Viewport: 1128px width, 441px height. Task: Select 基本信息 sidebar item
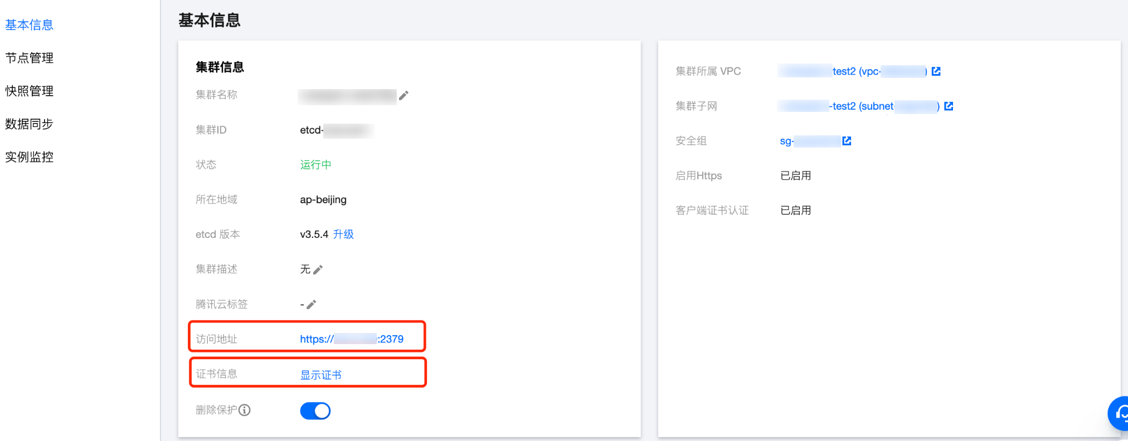tap(30, 25)
